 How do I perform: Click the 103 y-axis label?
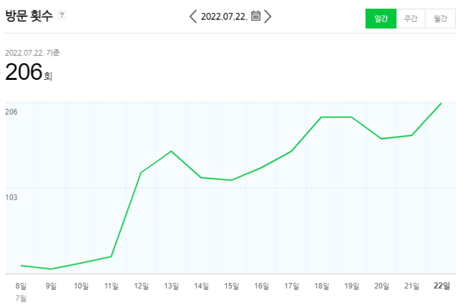pyautogui.click(x=11, y=197)
